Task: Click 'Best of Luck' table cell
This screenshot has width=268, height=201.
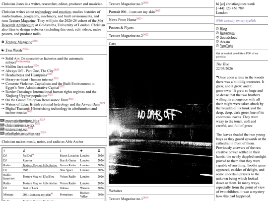Action: [30, 188]
